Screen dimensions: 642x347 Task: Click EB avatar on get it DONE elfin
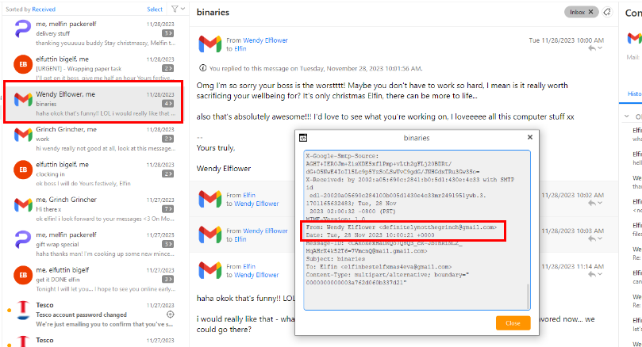[23, 275]
